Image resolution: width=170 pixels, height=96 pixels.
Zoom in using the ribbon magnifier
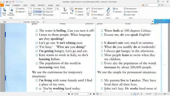point(58,9)
